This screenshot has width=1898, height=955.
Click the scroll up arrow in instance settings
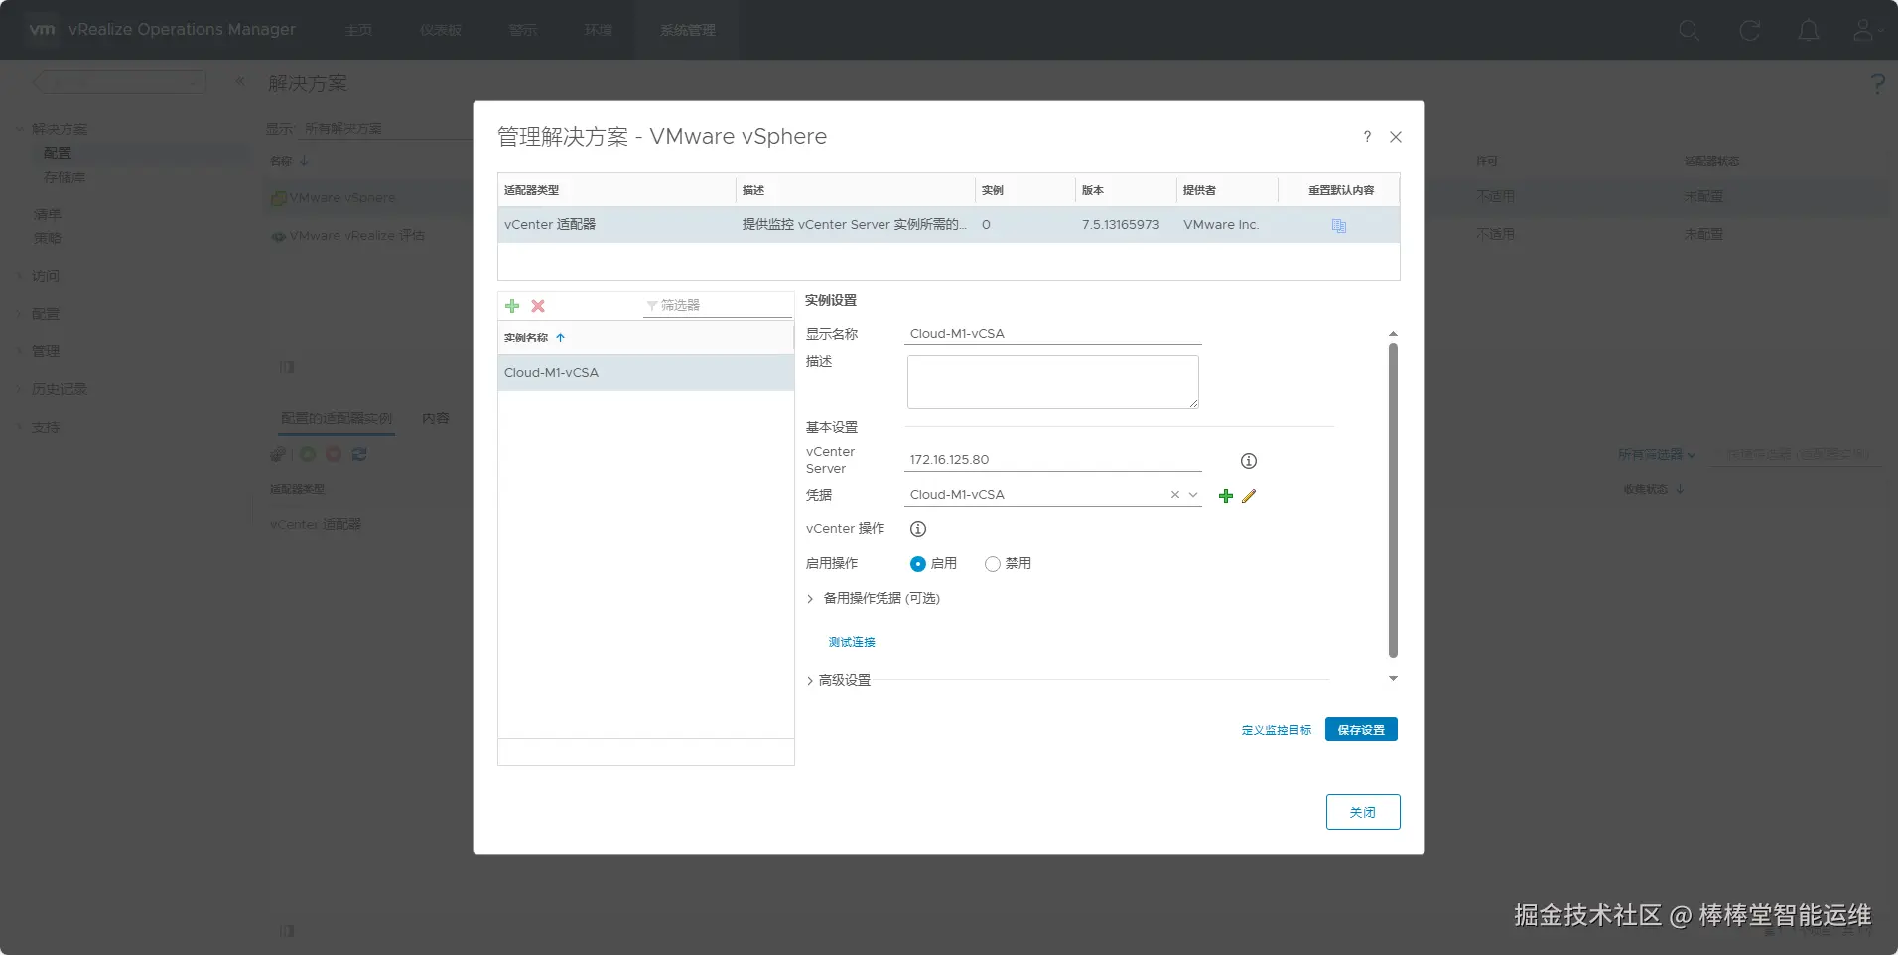1393,334
